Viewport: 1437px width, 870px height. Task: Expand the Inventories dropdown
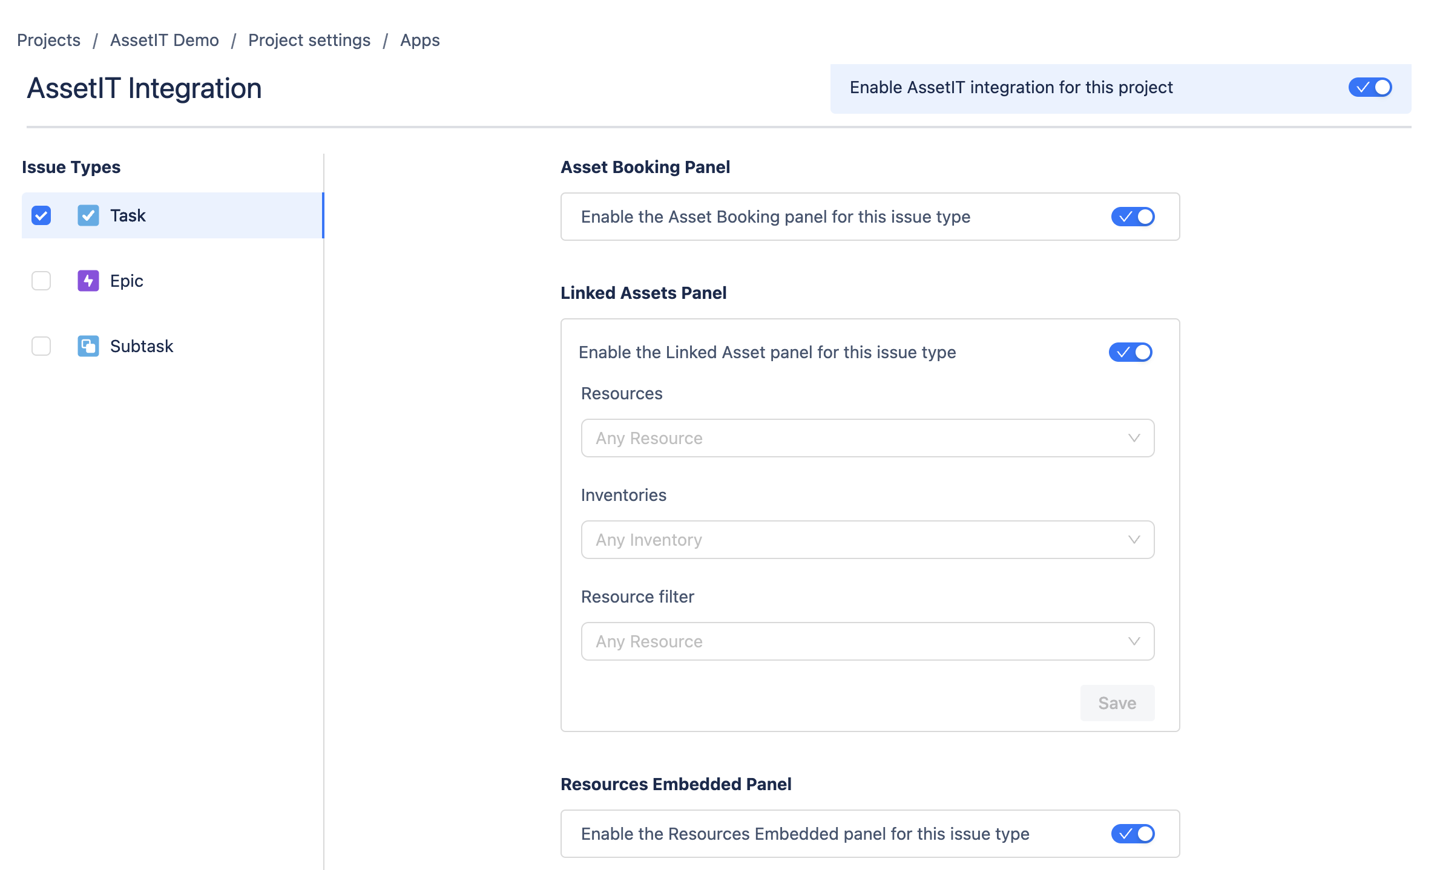[x=867, y=539]
